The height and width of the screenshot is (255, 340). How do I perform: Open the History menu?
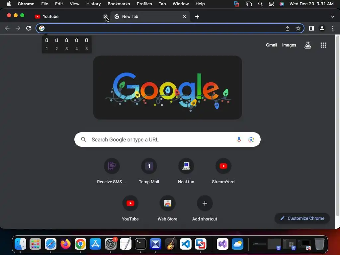(93, 4)
